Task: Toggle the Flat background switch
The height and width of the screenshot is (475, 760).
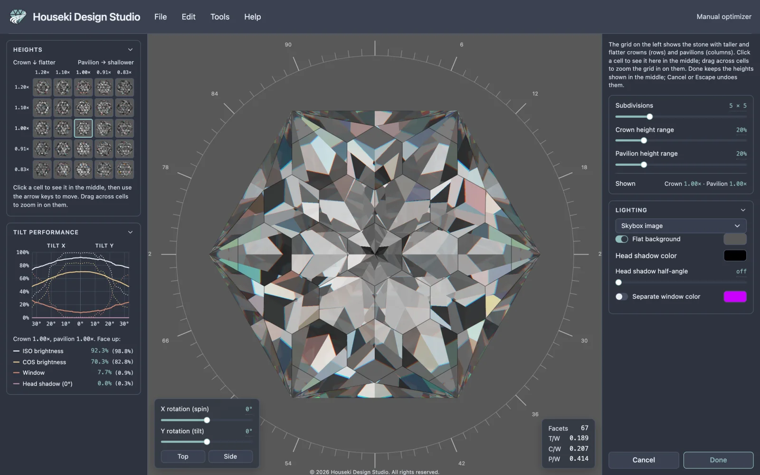Action: point(621,239)
